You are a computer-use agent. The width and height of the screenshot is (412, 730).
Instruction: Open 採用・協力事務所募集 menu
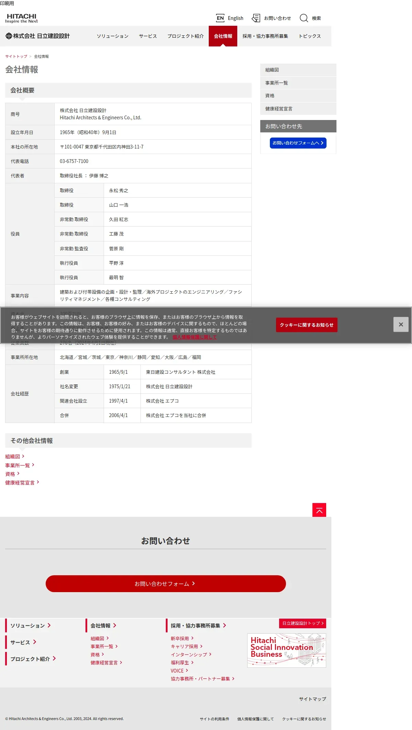click(x=265, y=36)
